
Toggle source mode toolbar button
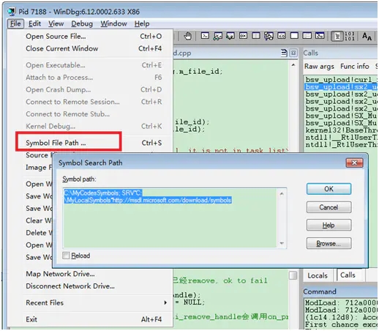(x=337, y=37)
